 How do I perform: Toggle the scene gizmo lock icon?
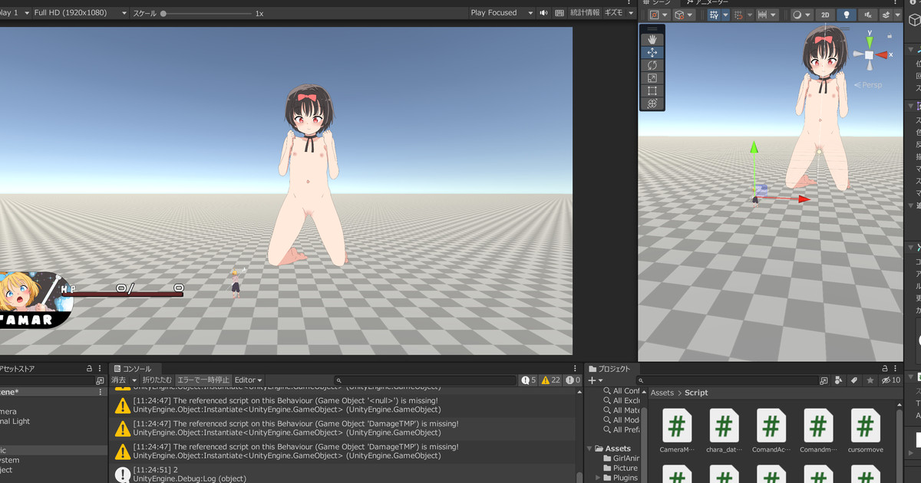(x=890, y=35)
